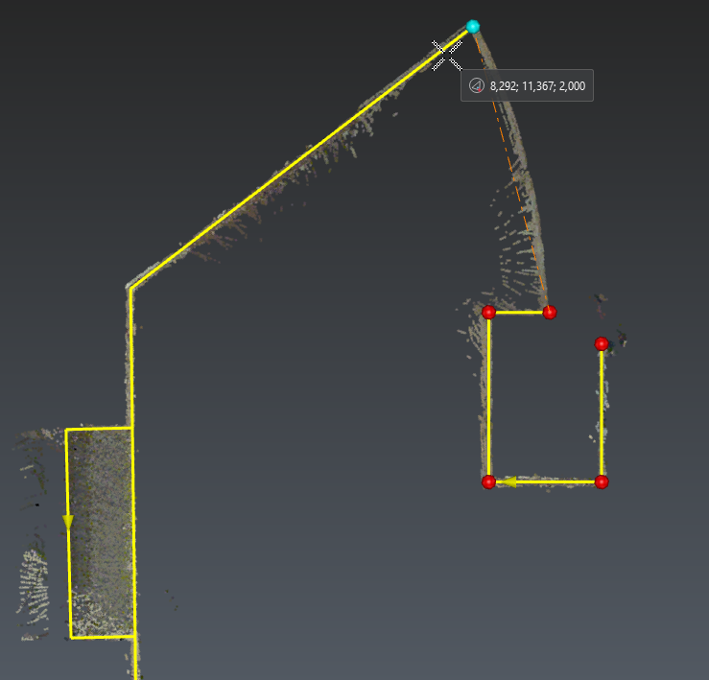Click the top-left red vertex of the small rectangle
Image resolution: width=709 pixels, height=680 pixels.
489,313
